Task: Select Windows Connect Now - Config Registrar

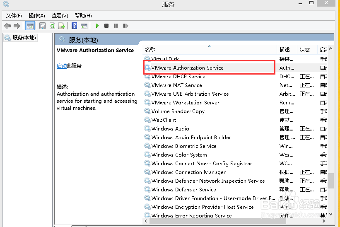Action: coord(235,164)
